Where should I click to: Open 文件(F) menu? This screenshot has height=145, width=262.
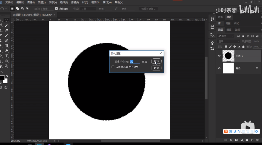9,2
